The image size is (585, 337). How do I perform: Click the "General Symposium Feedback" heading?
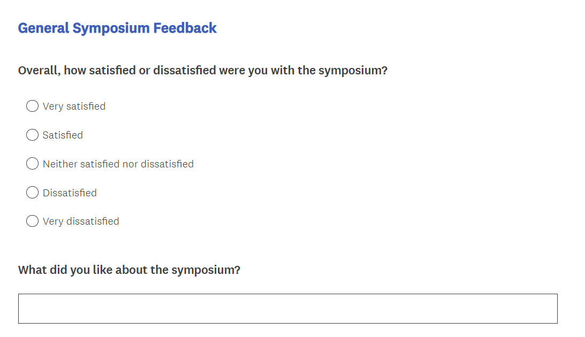(117, 28)
